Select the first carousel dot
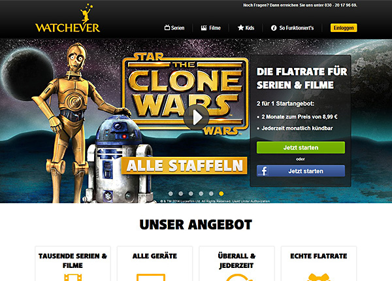Screen dimensions: 392x281 click(171, 193)
